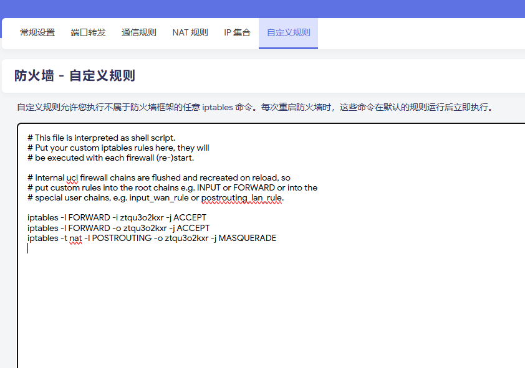Open the 通信规则 tab
Image resolution: width=525 pixels, height=368 pixels.
coord(138,32)
